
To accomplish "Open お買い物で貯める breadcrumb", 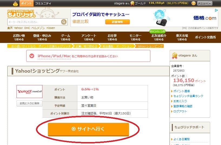I will click(x=86, y=46).
